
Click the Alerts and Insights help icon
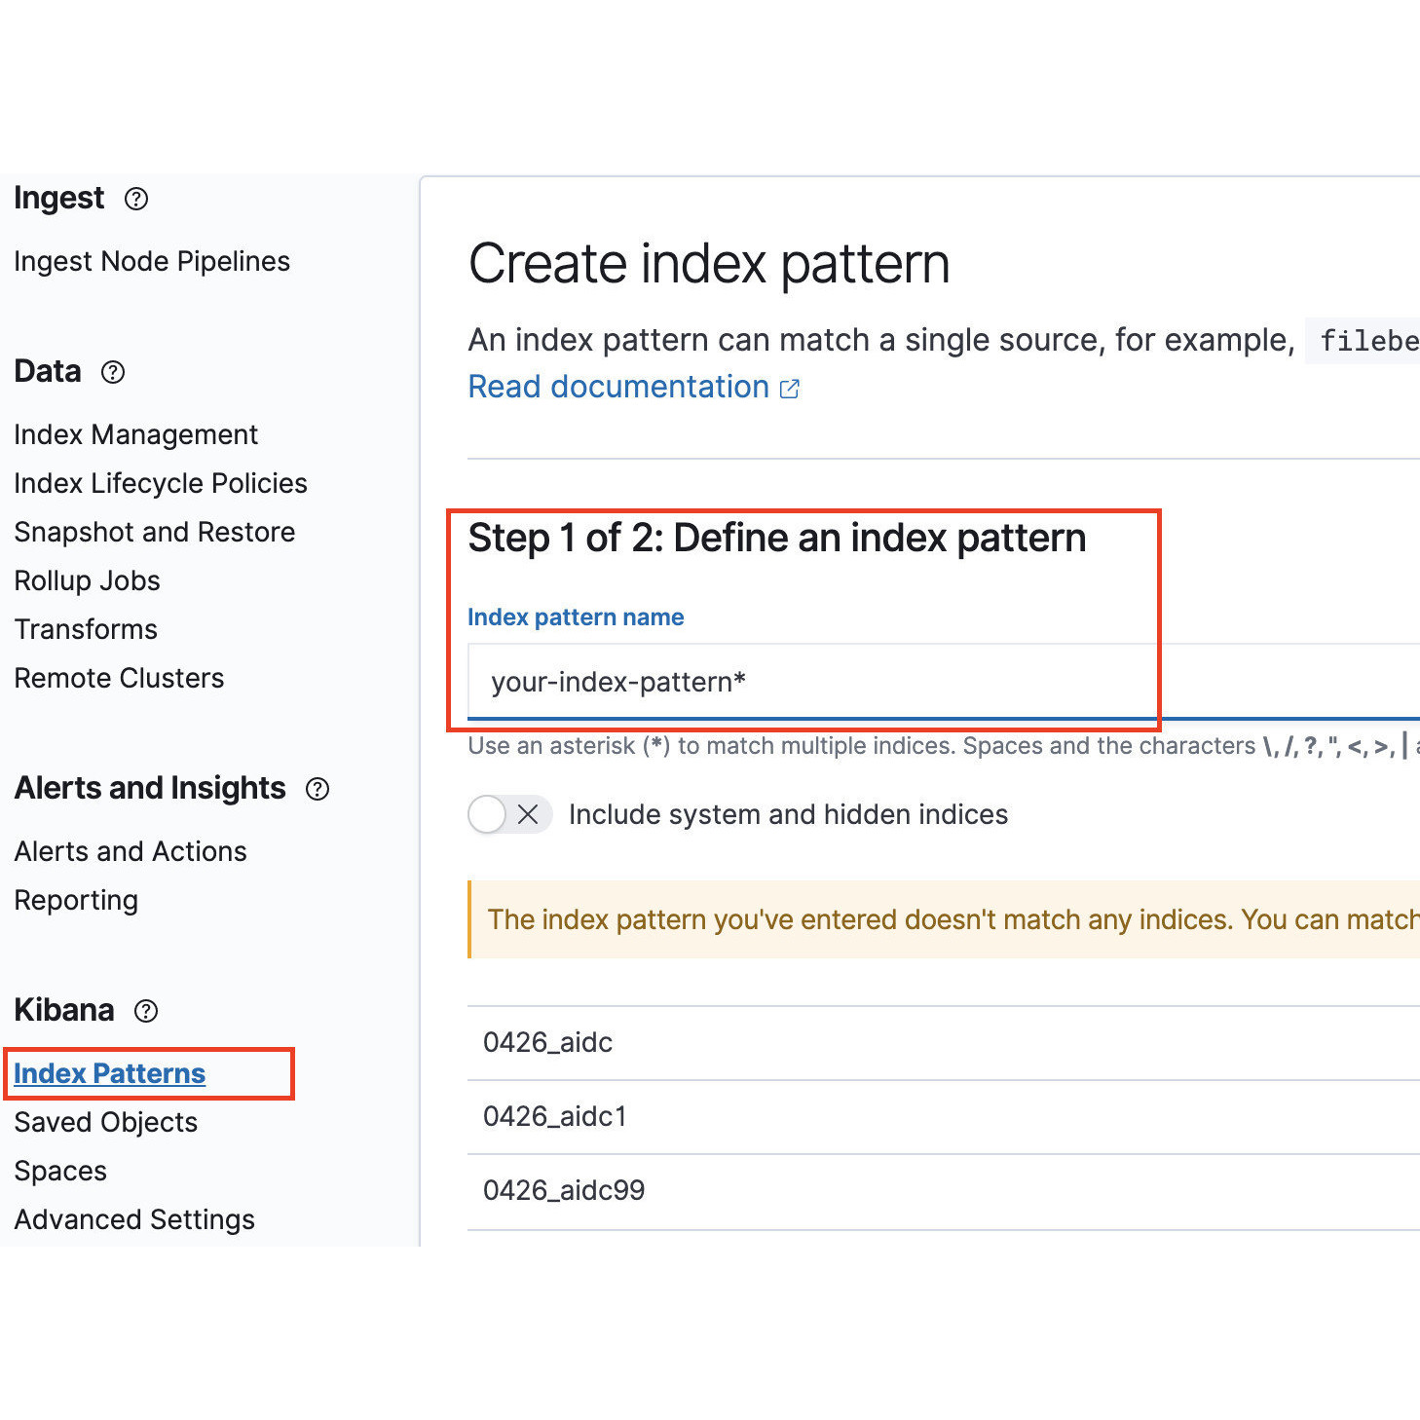point(317,790)
